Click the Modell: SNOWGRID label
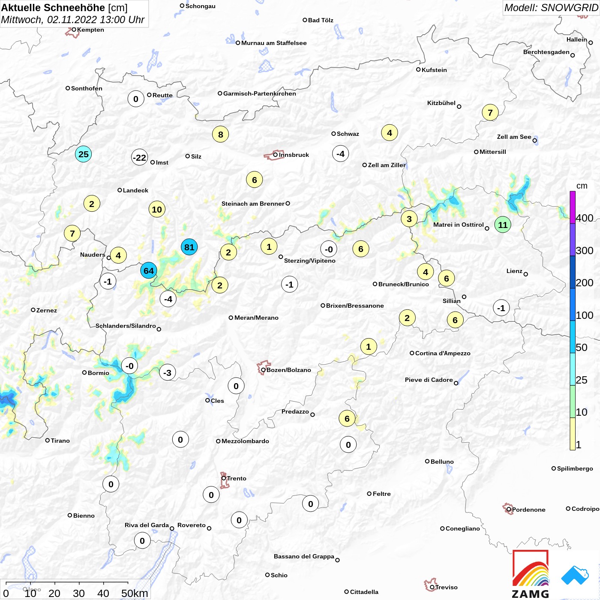The height and width of the screenshot is (600, 600). coord(551,8)
